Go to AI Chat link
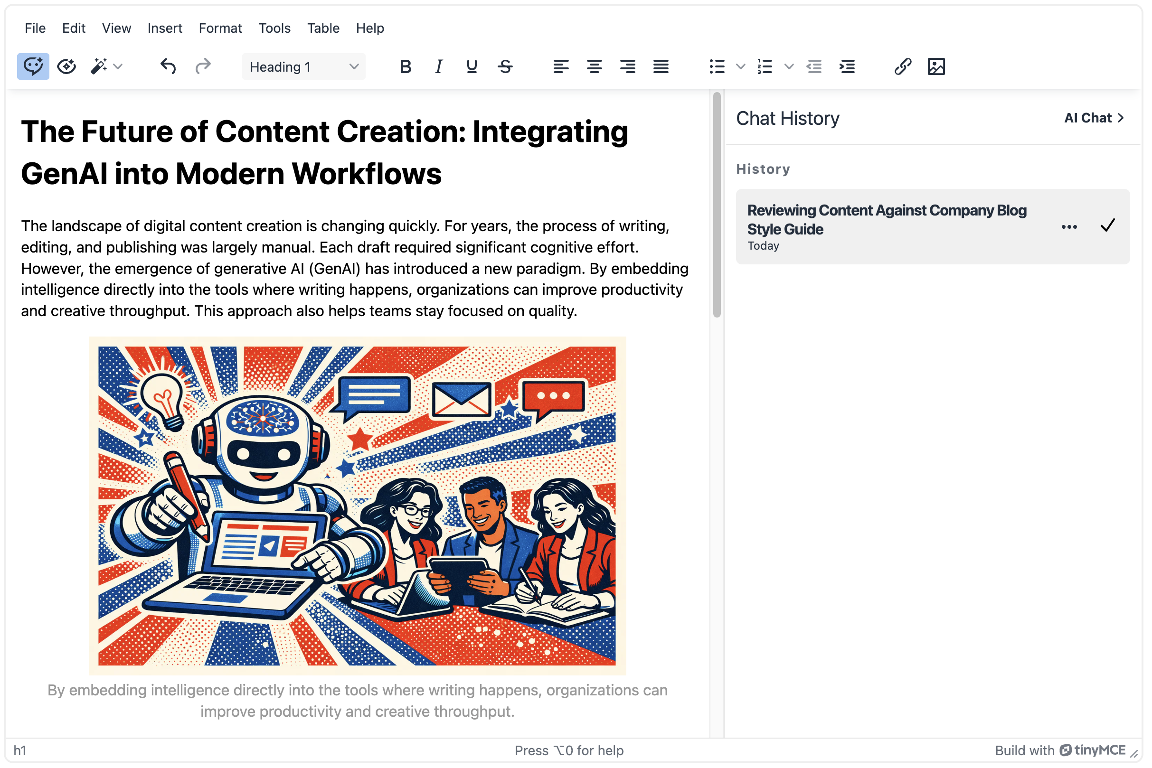Viewport: 1152px width, 768px height. pos(1094,118)
